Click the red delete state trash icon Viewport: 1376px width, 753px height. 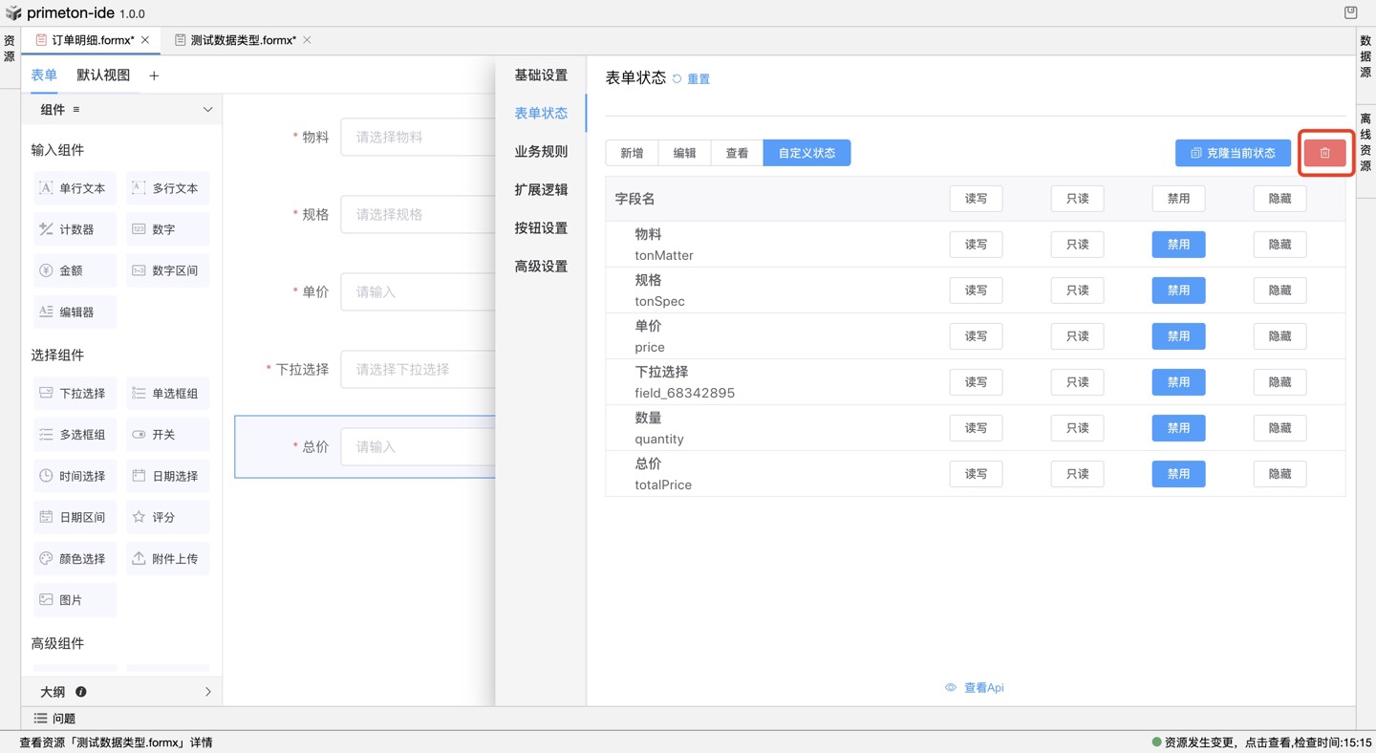(1324, 153)
